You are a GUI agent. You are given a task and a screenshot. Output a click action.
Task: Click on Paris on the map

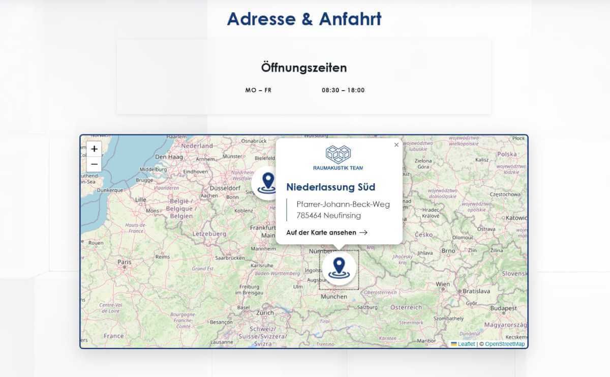(125, 263)
